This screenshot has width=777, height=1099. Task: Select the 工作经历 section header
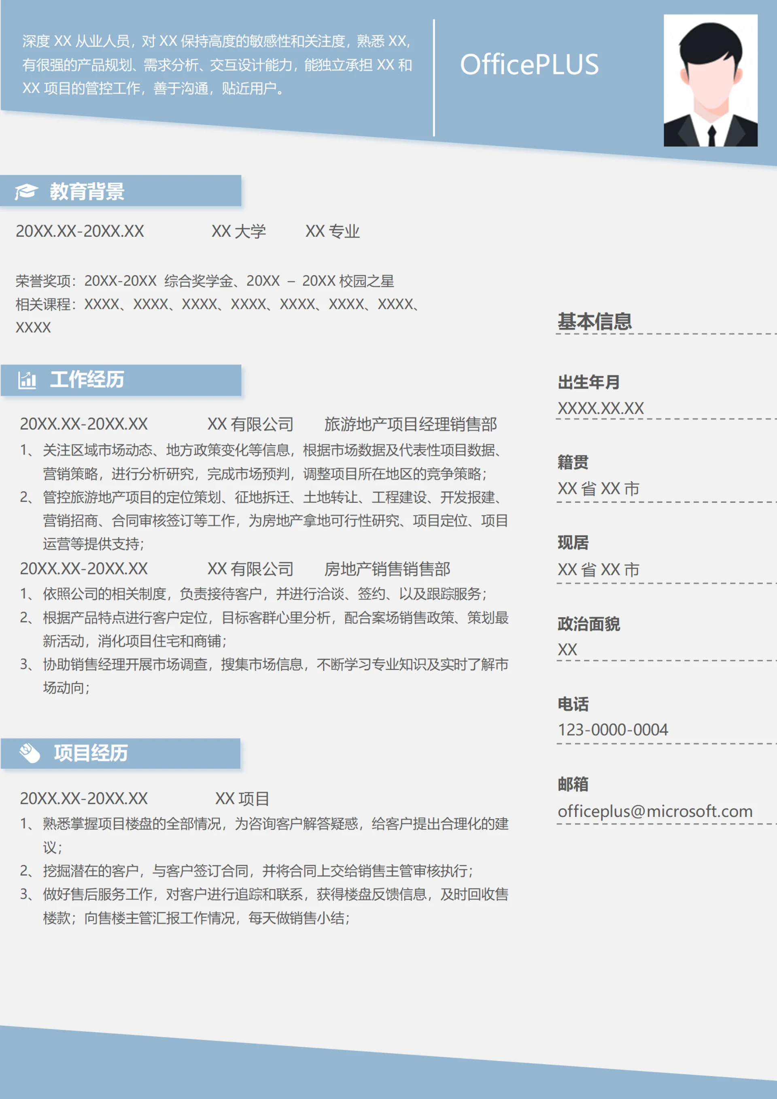pos(87,380)
